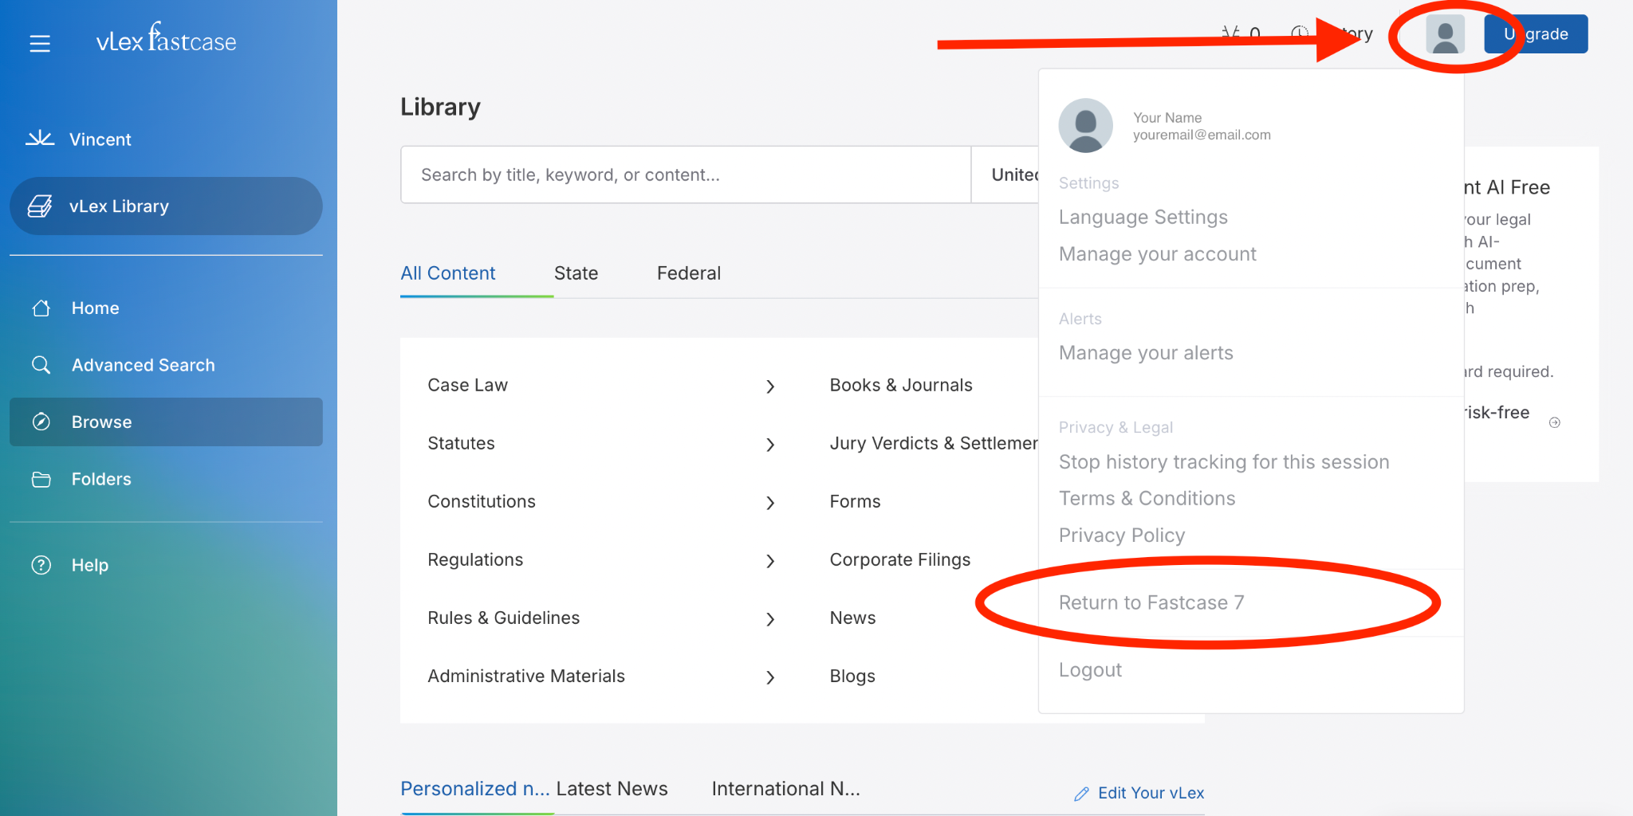The height and width of the screenshot is (816, 1633).
Task: Switch to the Federal tab
Action: tap(689, 273)
